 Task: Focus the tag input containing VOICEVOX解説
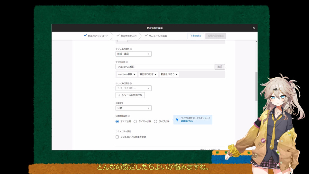[x=165, y=67]
